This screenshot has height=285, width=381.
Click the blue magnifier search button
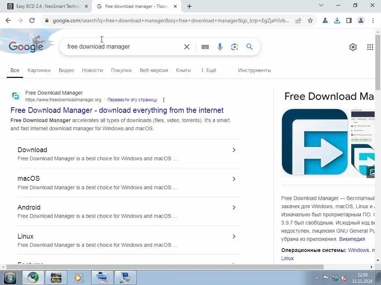(250, 46)
